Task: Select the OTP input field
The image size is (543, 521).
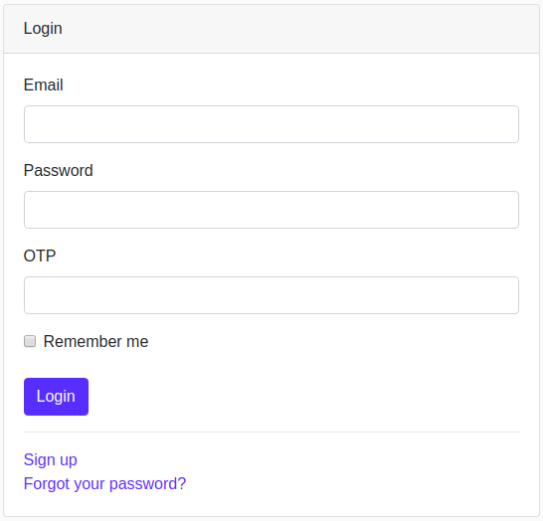Action: pos(271,295)
